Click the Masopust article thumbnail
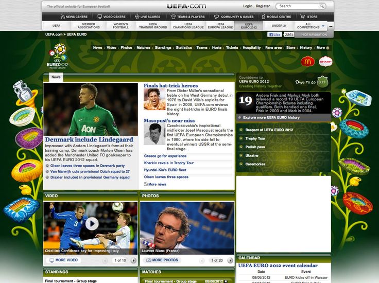 pyautogui.click(x=154, y=134)
